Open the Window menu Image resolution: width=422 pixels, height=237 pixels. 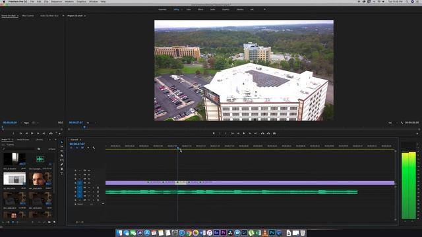(x=94, y=1)
